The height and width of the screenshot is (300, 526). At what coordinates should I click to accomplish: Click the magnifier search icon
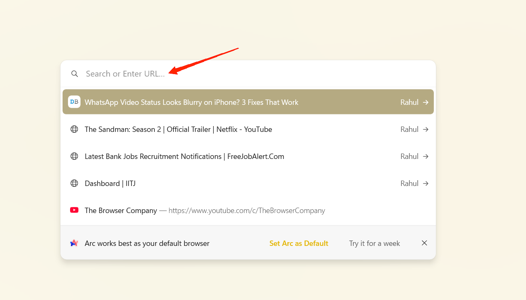click(75, 74)
